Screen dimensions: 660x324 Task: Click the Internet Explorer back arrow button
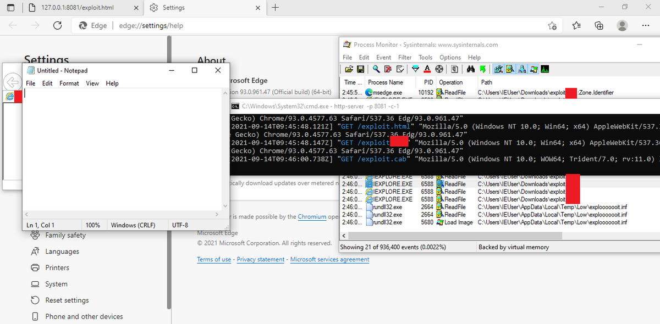point(12,82)
